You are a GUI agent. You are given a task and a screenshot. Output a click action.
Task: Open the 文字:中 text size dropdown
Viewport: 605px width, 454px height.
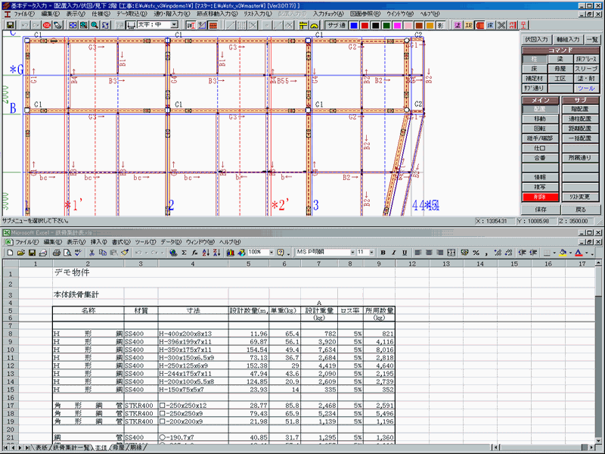tap(174, 25)
